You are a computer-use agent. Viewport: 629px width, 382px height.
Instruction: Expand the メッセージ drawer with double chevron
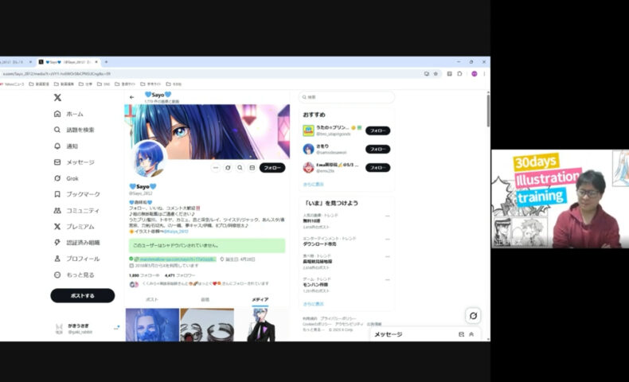(x=471, y=334)
